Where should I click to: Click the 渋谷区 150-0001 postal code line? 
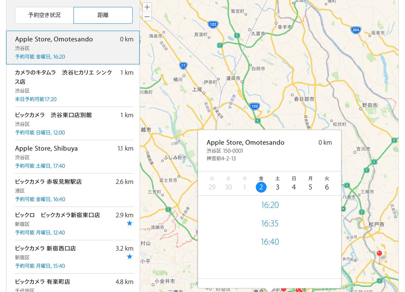point(225,151)
